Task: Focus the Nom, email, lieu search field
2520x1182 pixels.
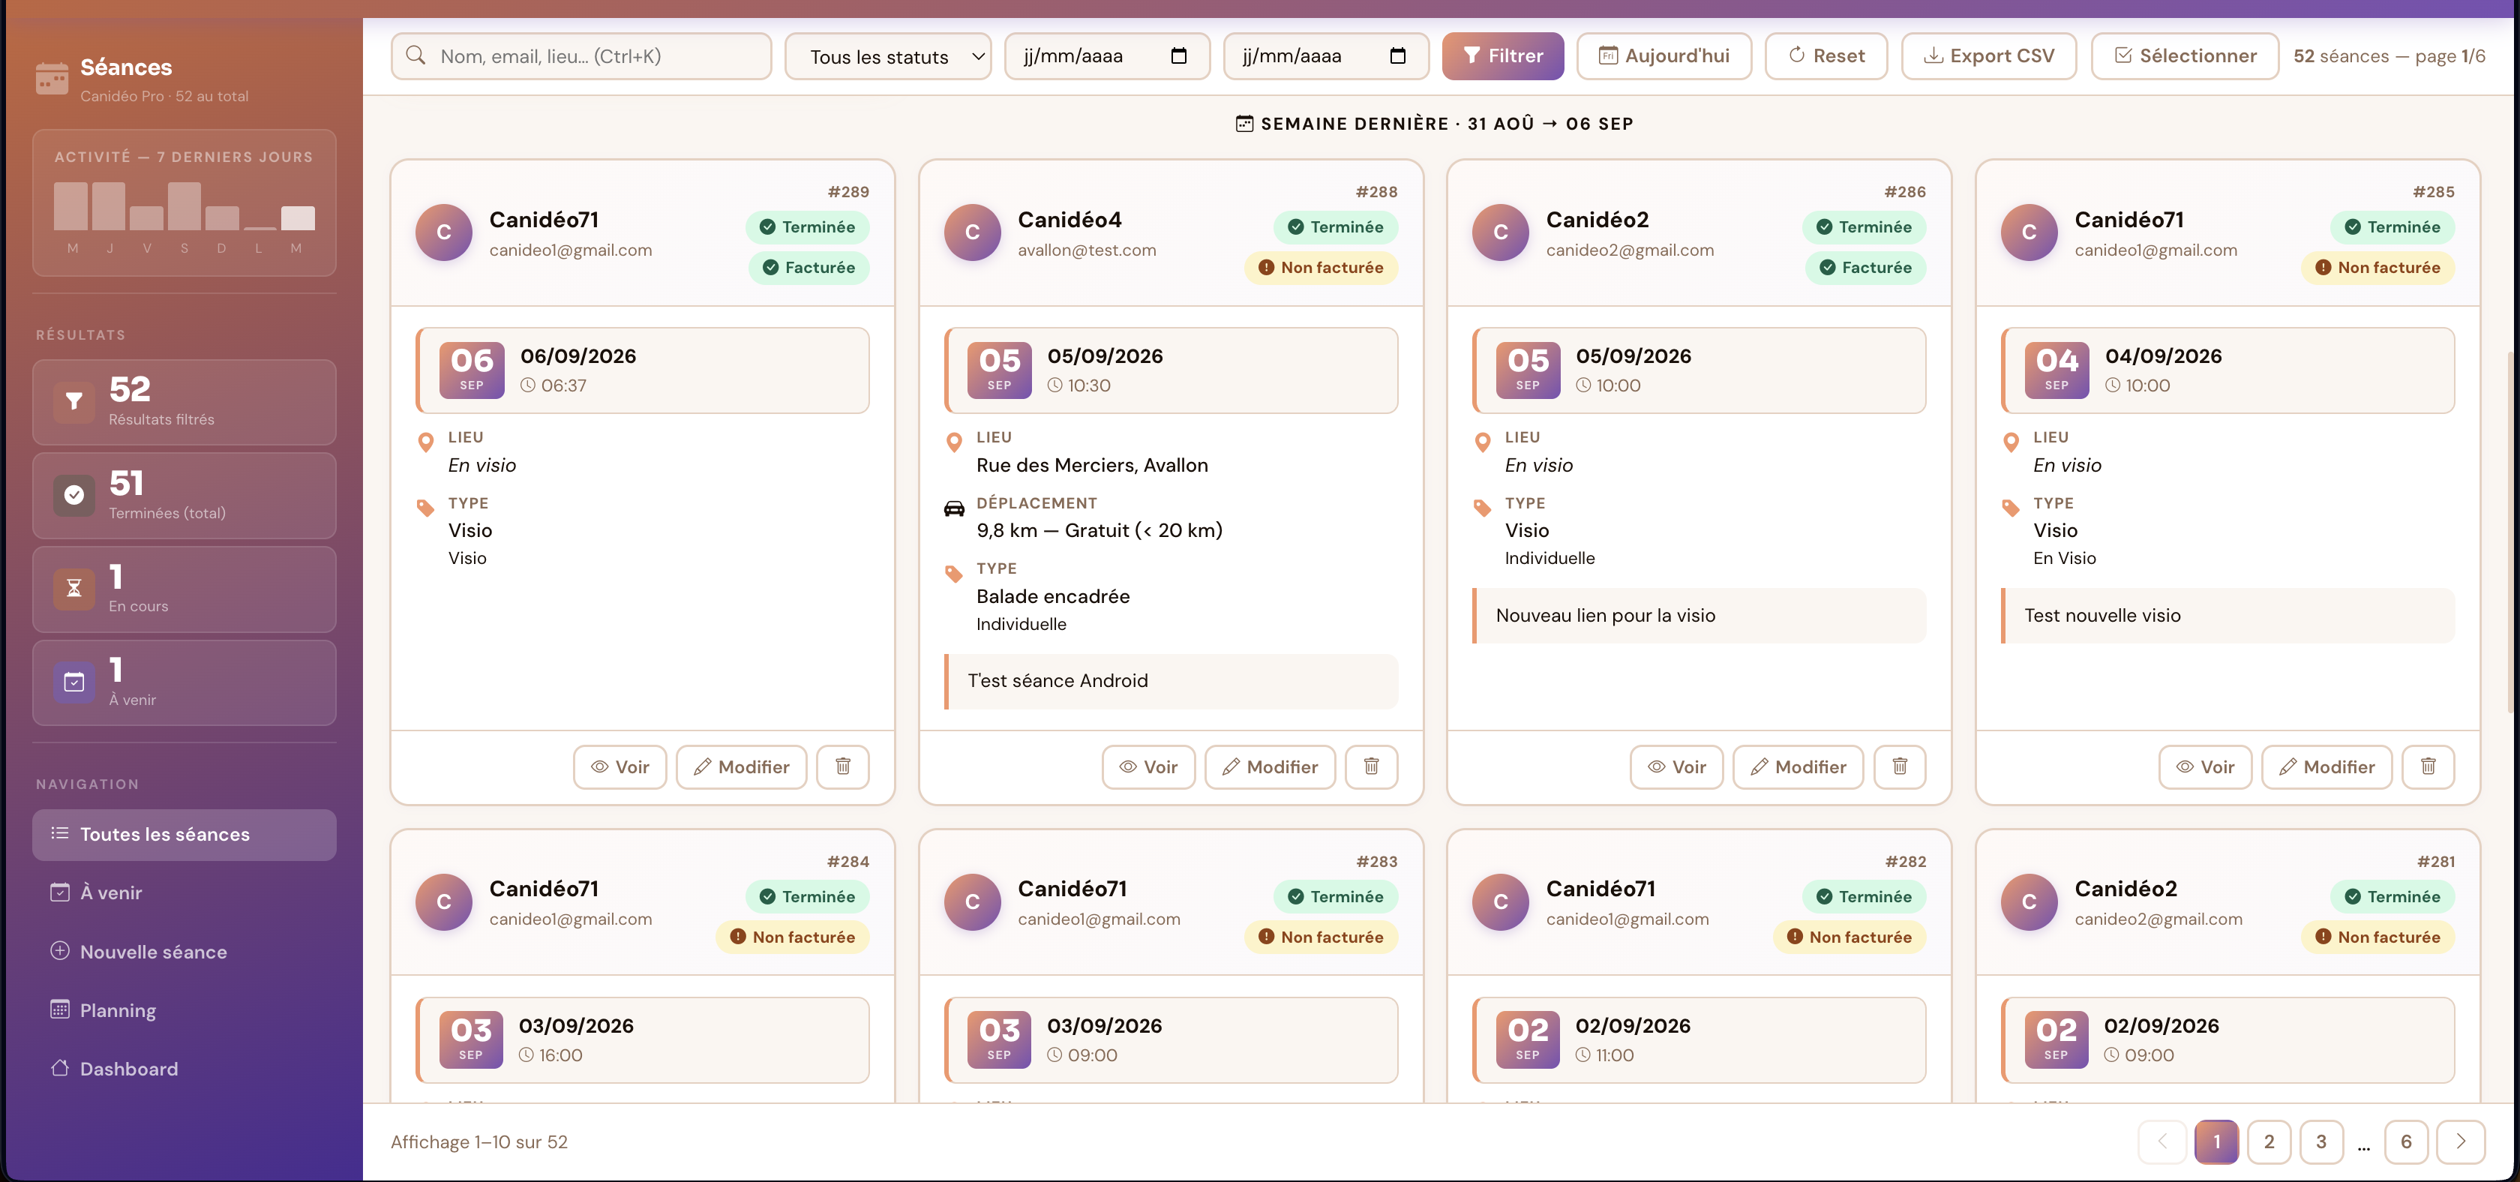Action: click(581, 55)
